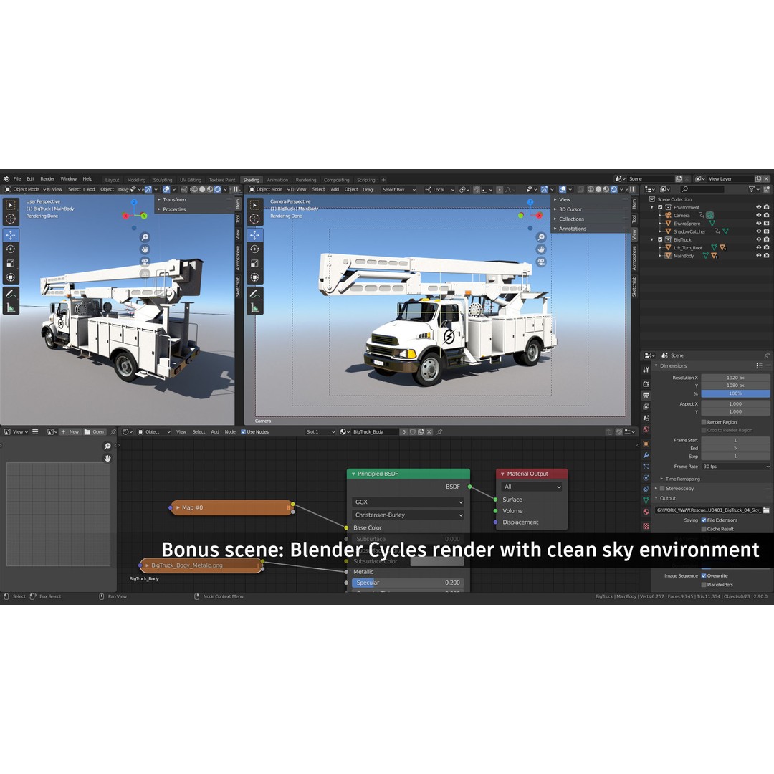Disable BigTruck collection render camera icon

(x=767, y=239)
